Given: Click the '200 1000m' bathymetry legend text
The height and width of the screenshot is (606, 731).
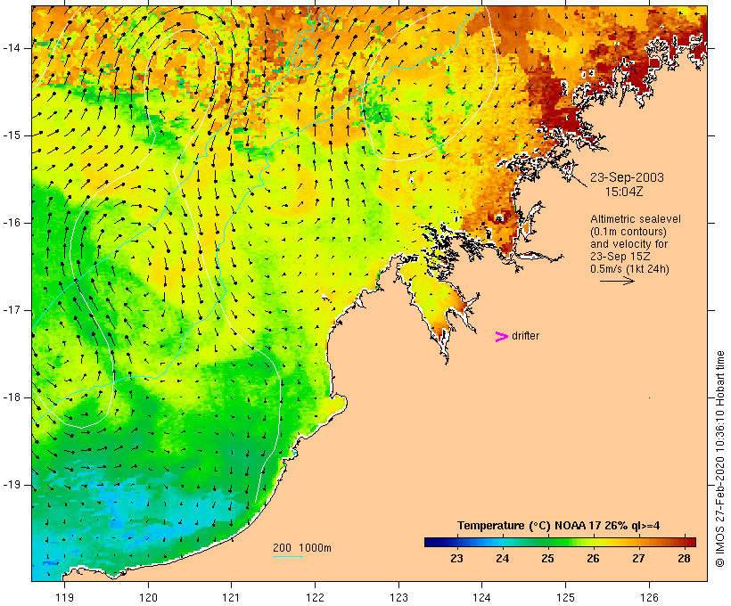Looking at the screenshot, I should pos(302,548).
